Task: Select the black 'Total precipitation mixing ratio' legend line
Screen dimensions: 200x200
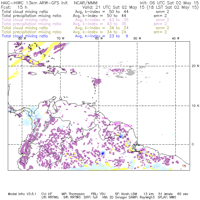Action: [x=32, y=16]
